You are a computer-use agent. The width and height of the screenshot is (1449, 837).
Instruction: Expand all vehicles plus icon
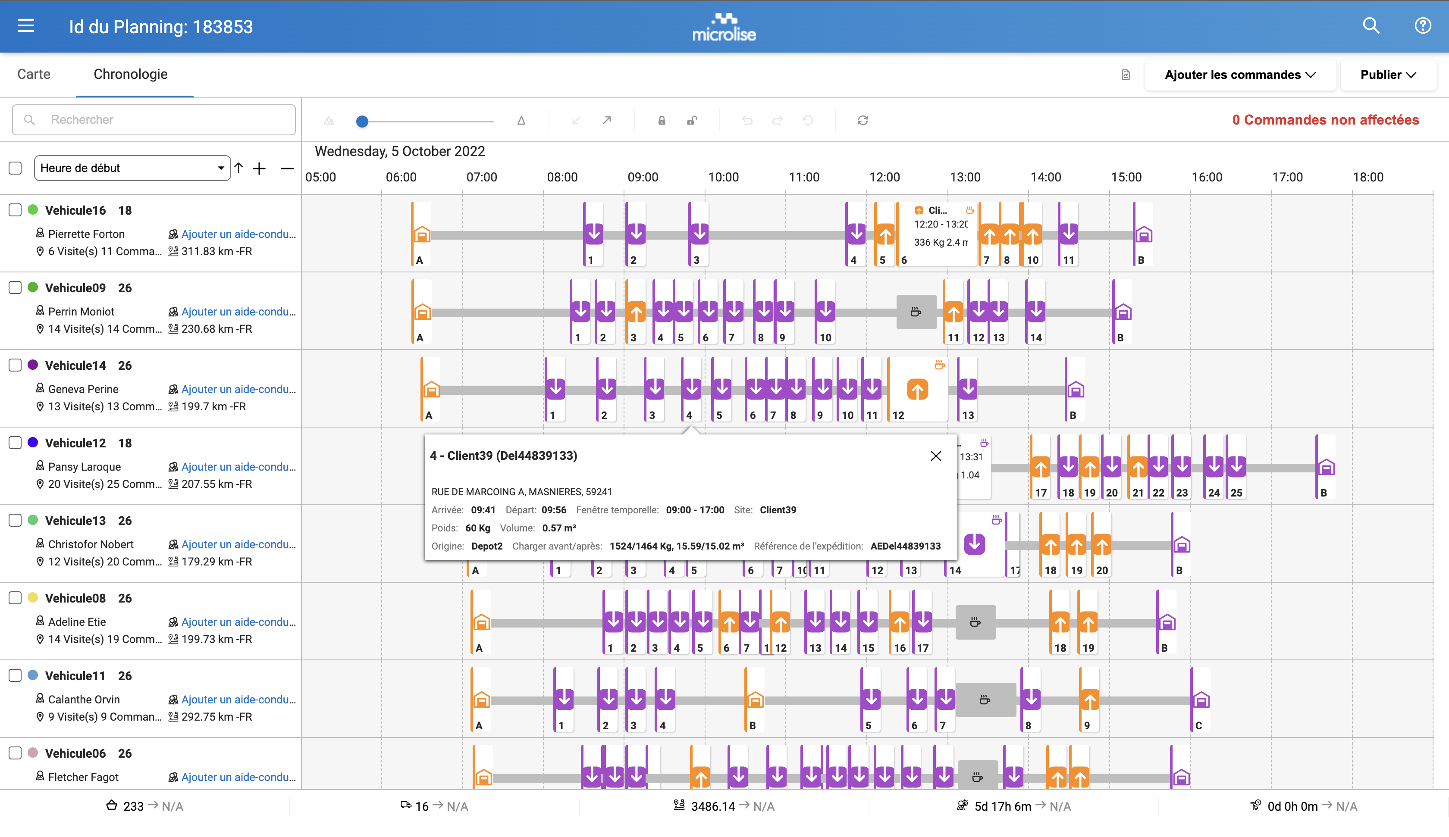[x=259, y=169]
